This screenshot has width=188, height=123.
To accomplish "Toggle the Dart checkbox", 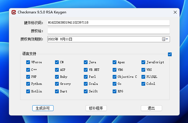I will 57,91.
